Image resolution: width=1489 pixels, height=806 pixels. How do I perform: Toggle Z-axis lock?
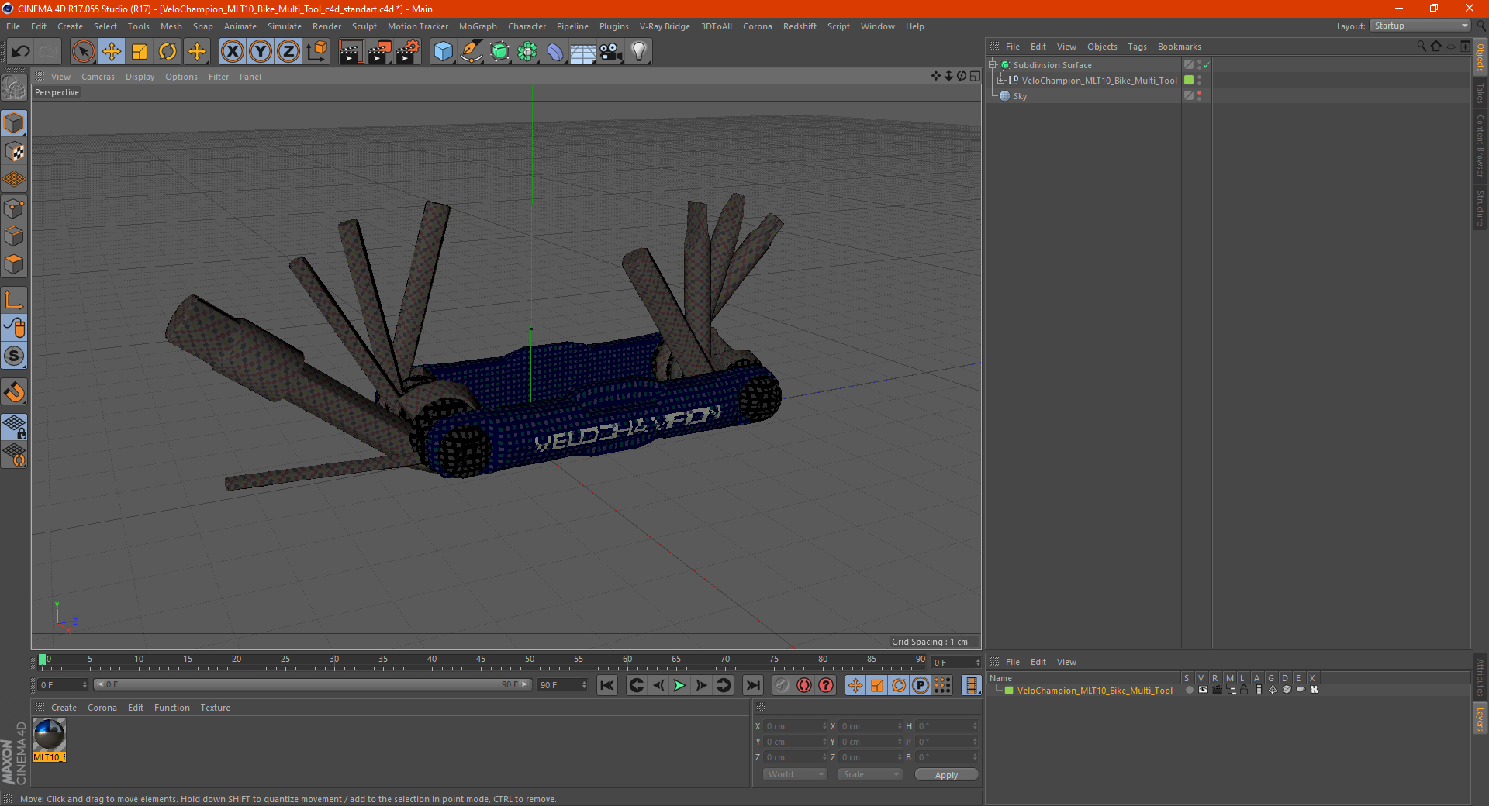(288, 52)
